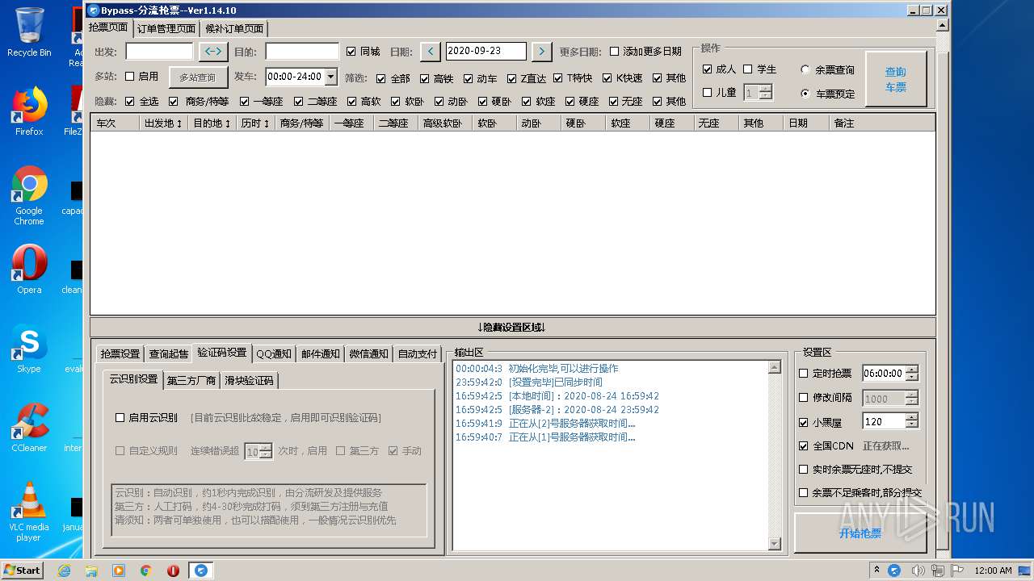Open CCleaner desktop shortcut
Image resolution: width=1034 pixels, height=581 pixels.
29,428
